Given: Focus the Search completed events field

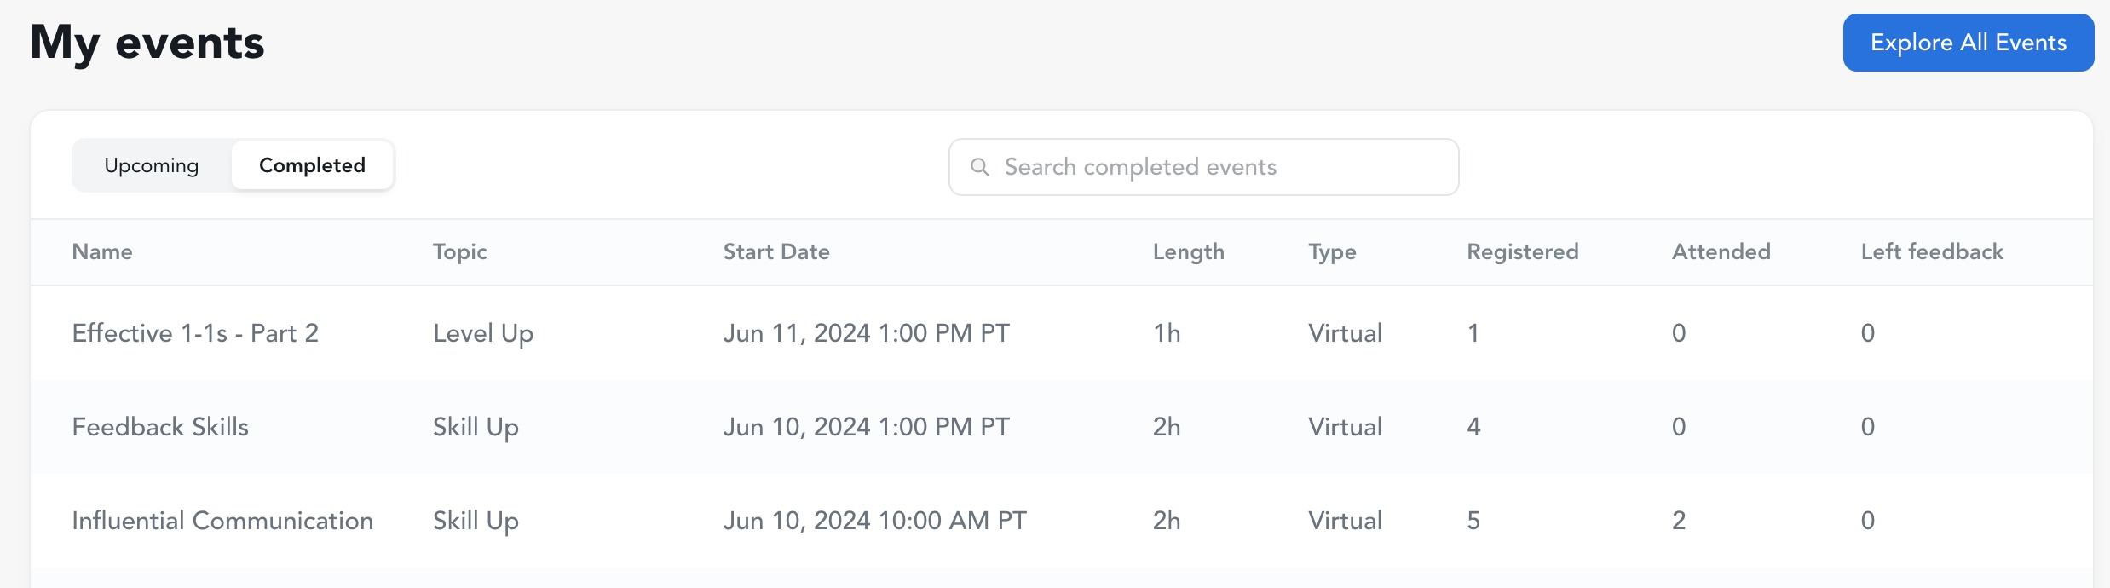Looking at the screenshot, I should (1203, 167).
